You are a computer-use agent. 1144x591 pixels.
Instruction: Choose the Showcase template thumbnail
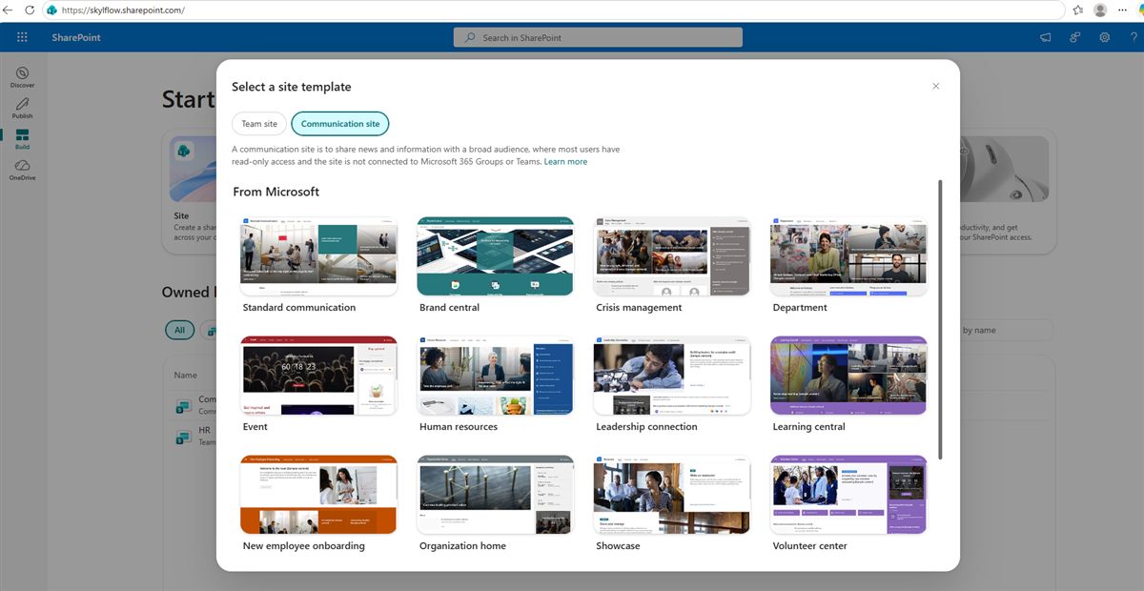[x=672, y=495]
